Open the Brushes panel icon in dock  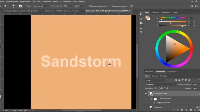[141, 19]
